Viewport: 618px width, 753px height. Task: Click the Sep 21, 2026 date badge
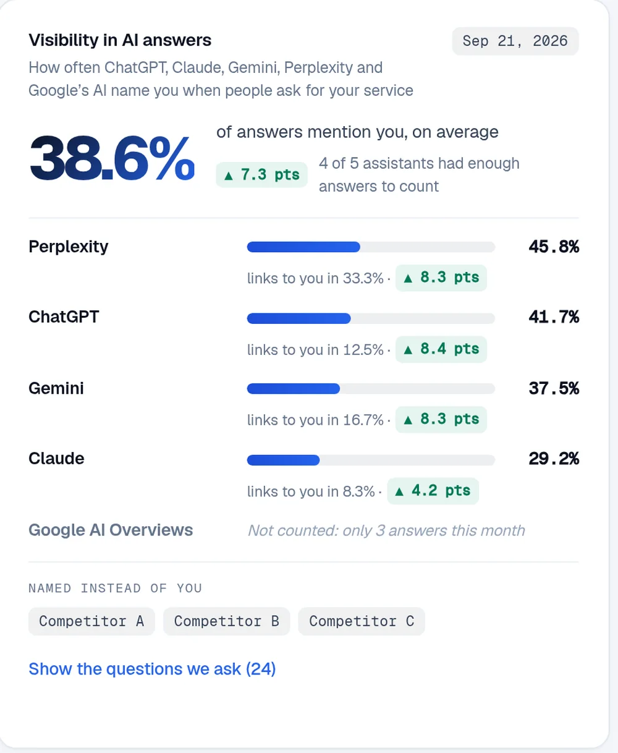[515, 41]
